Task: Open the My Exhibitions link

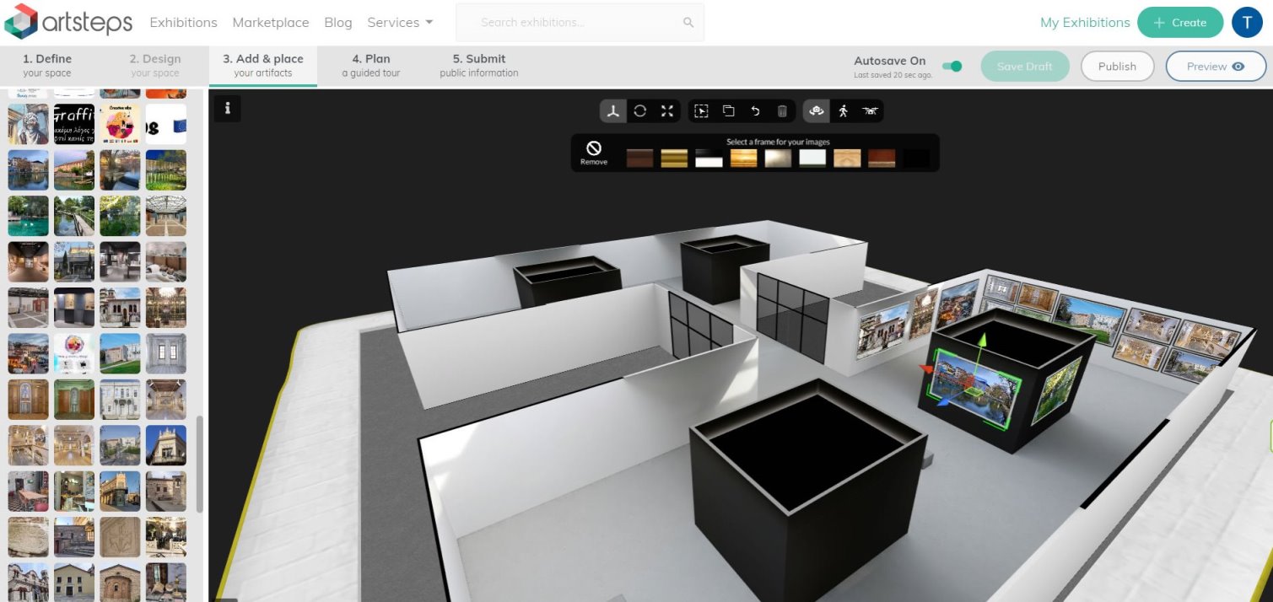Action: point(1085,23)
